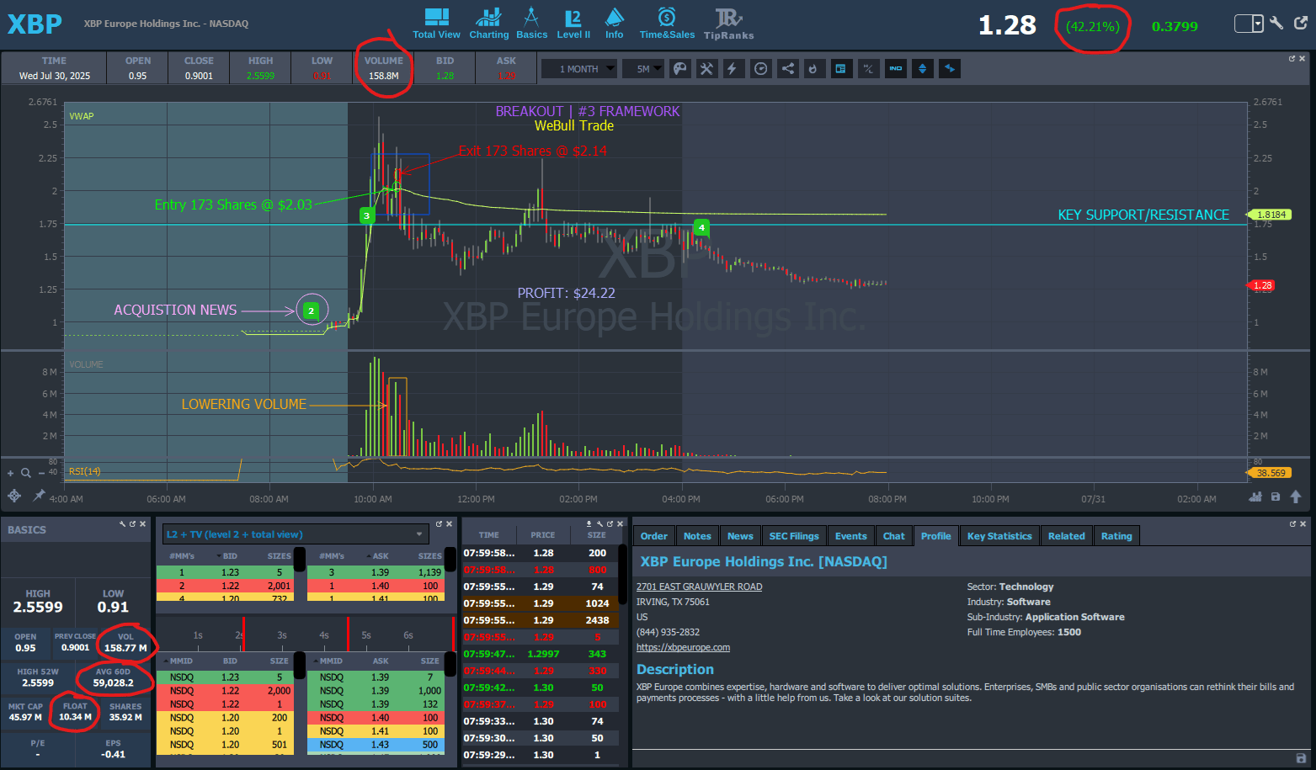Open the 5M interval dropdown
Image resolution: width=1316 pixels, height=770 pixels.
click(644, 69)
